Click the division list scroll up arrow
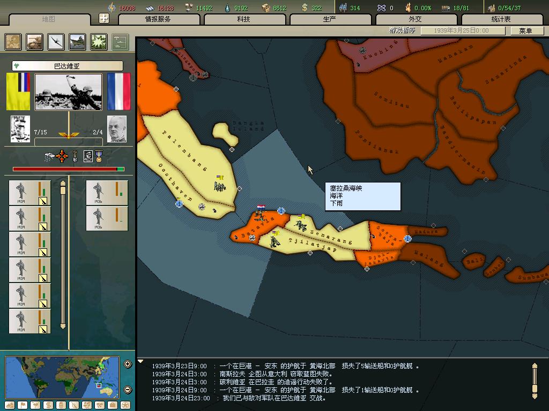549x411 pixels. (63, 183)
